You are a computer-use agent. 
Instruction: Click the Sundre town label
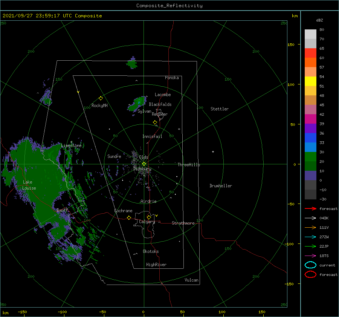coord(114,156)
